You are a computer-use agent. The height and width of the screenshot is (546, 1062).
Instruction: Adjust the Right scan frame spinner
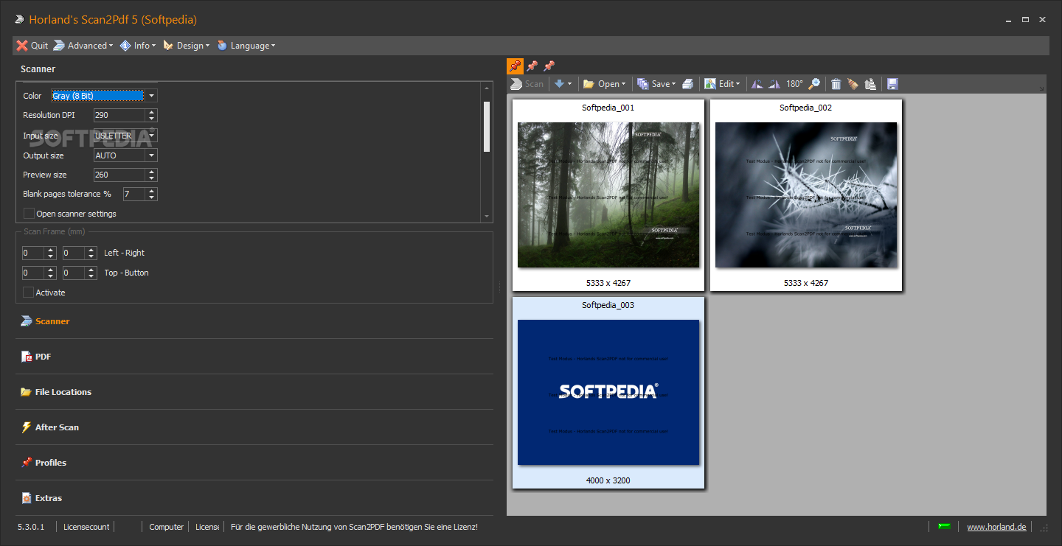tap(91, 253)
